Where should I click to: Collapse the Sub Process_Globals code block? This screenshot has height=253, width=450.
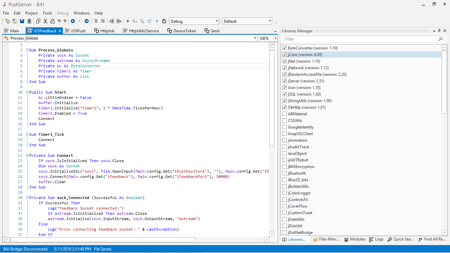(x=27, y=50)
